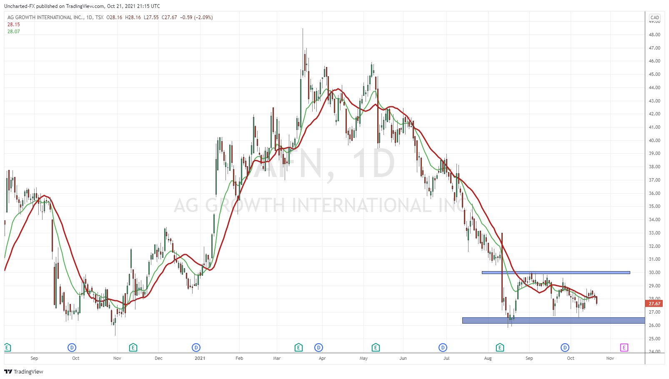Click the 1D interval label in the legend
This screenshot has width=669, height=379.
point(90,17)
